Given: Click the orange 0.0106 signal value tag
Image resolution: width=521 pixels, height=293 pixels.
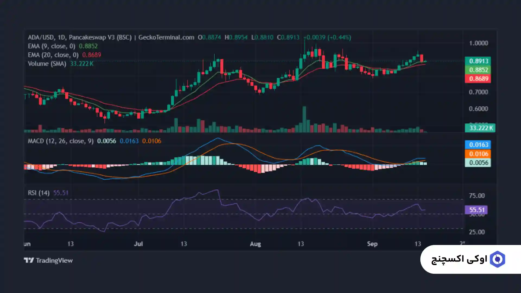Looking at the screenshot, I should pyautogui.click(x=478, y=154).
